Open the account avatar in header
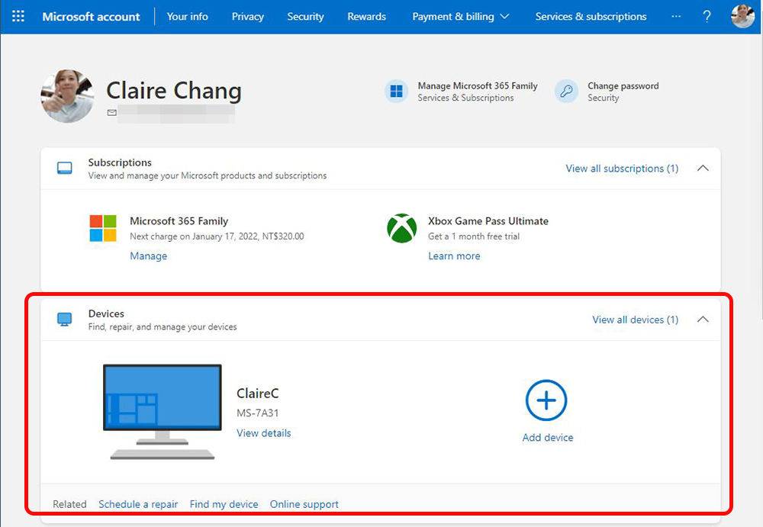The image size is (763, 527). tap(742, 16)
